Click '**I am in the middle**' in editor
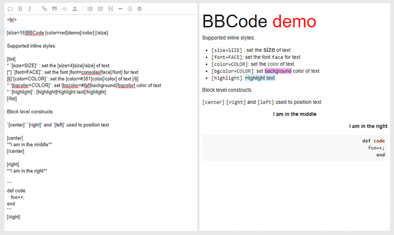The width and height of the screenshot is (394, 235). coord(29,145)
